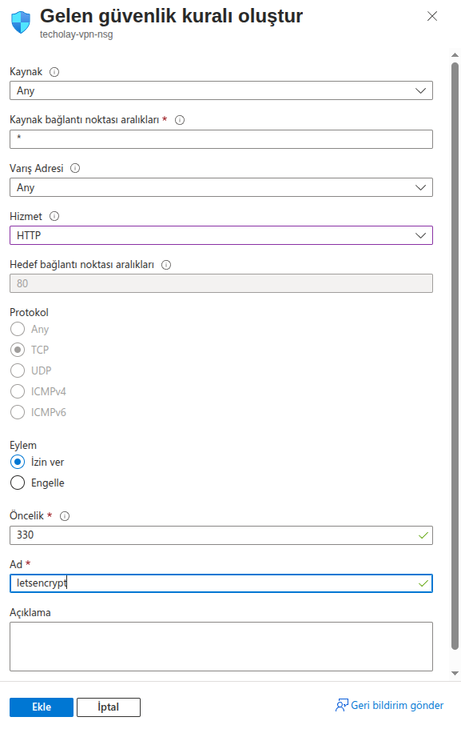The image size is (461, 729).
Task: Select the Engelle action radio button
Action: click(x=18, y=483)
